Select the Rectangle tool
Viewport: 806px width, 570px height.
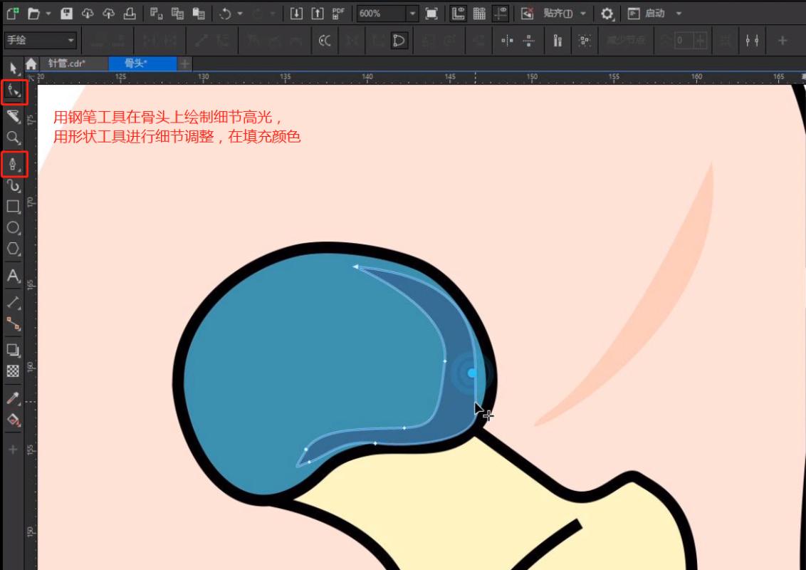(x=13, y=207)
